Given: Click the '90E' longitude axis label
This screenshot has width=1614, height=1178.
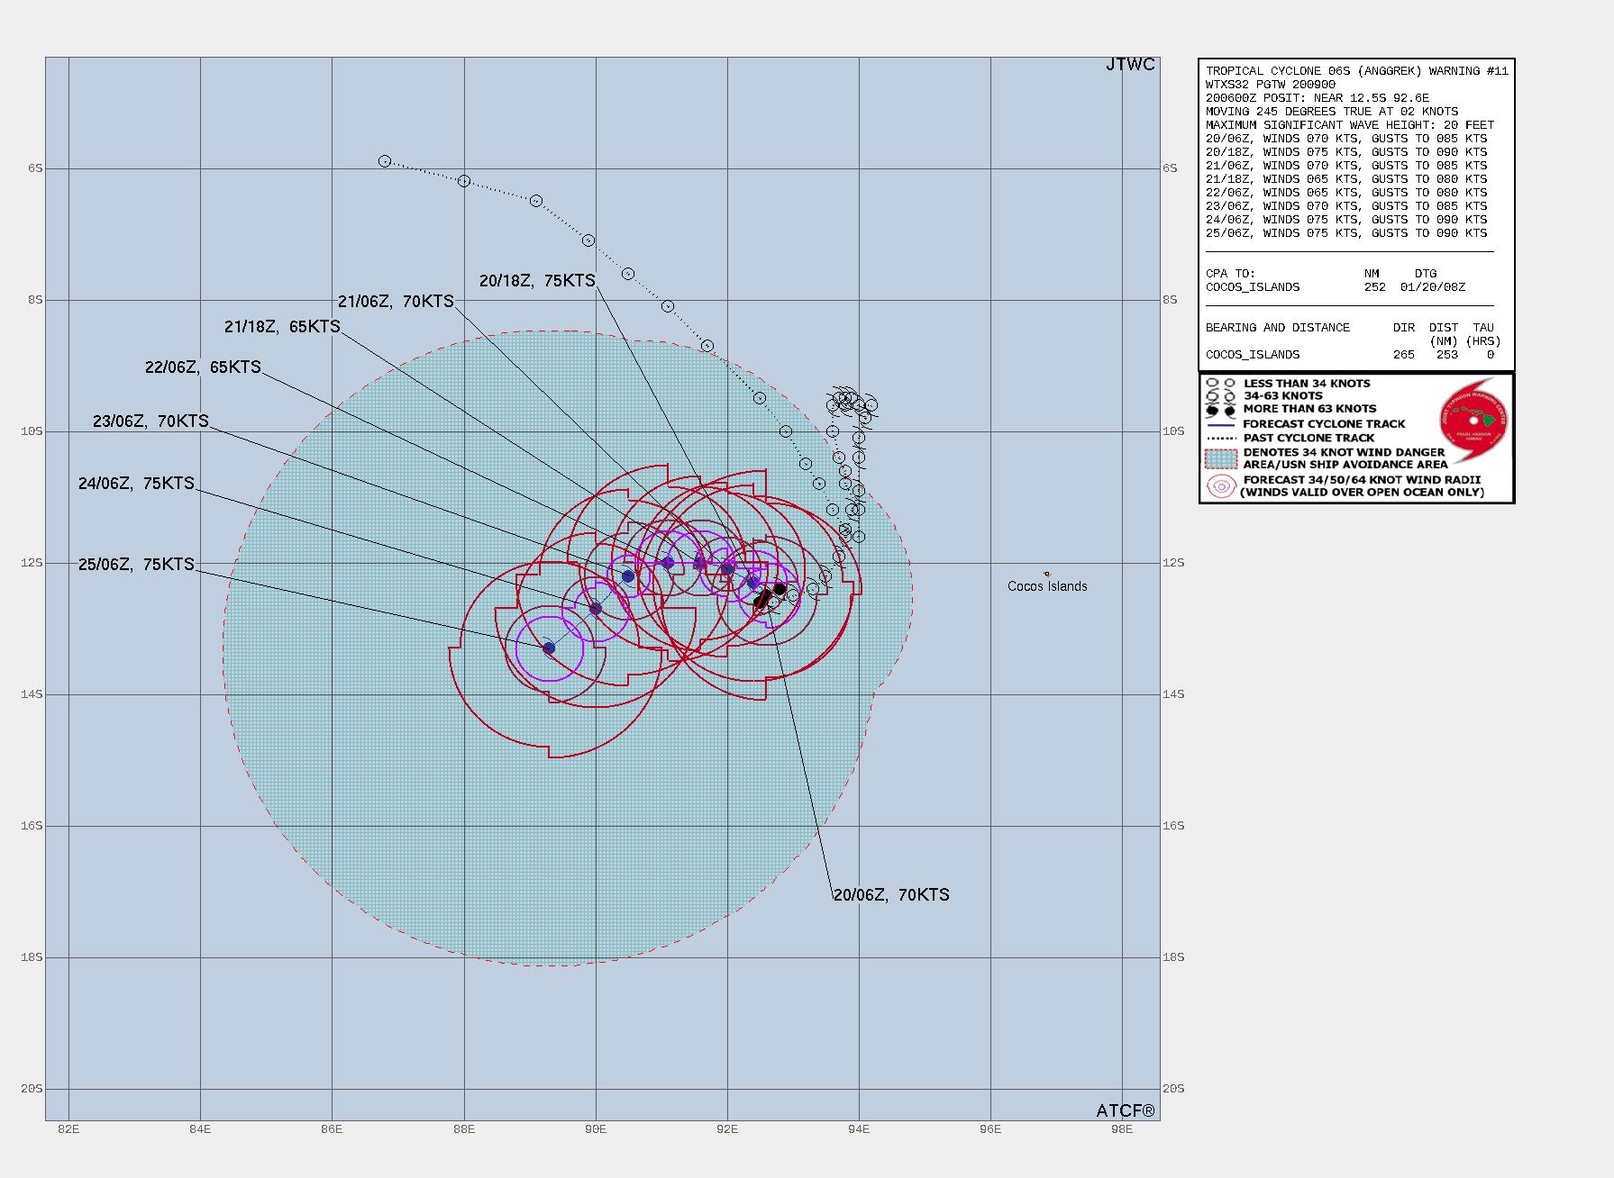Looking at the screenshot, I should point(596,1129).
